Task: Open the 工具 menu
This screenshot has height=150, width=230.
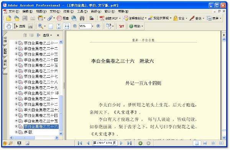Action: coord(82,11)
